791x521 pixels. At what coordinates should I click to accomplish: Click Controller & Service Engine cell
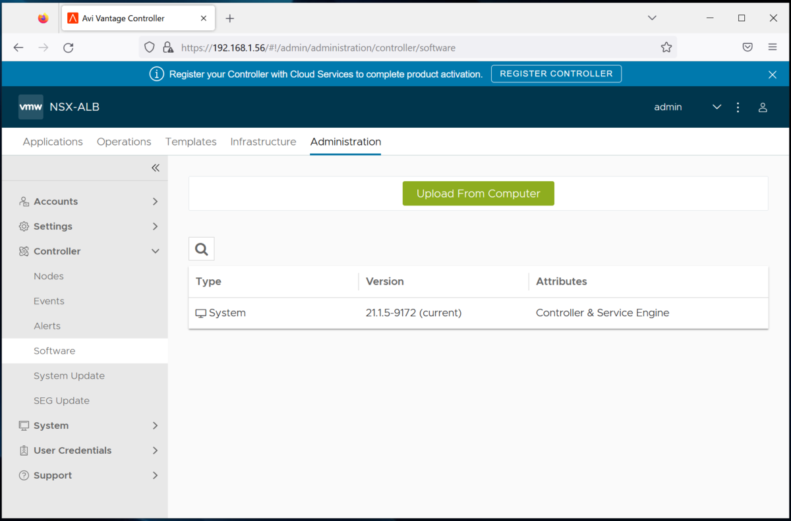[x=602, y=313]
